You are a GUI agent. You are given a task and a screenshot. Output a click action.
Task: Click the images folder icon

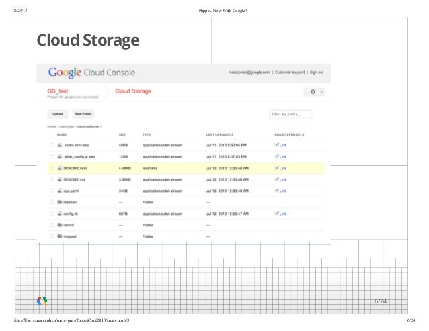click(60, 236)
